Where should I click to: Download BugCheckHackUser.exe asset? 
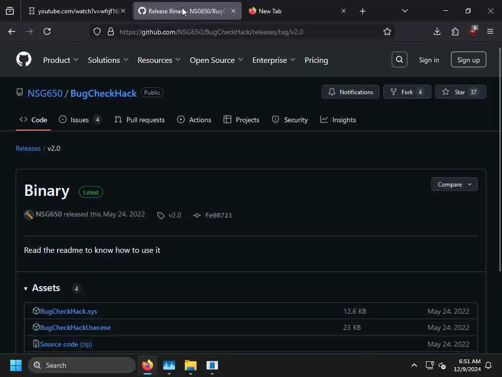point(75,327)
